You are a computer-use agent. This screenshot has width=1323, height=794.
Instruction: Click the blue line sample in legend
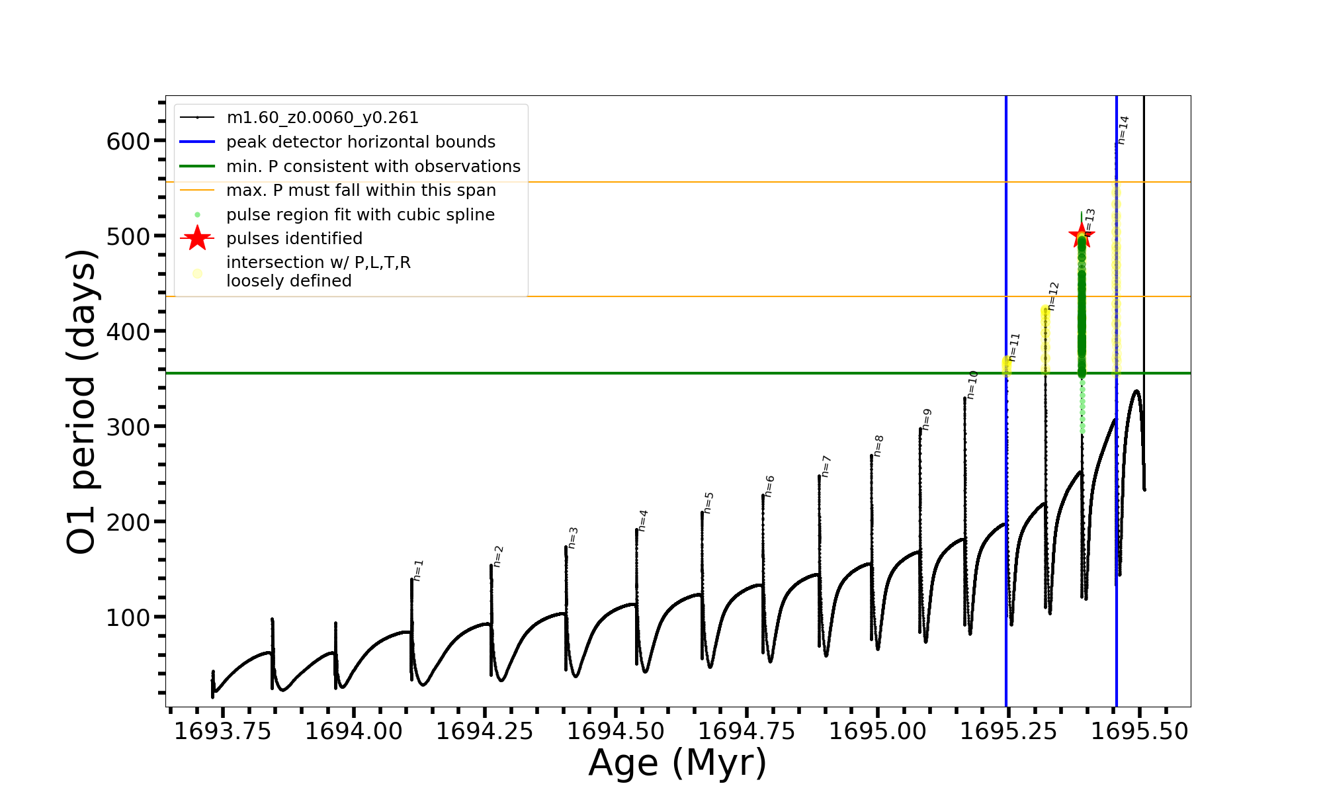(197, 142)
